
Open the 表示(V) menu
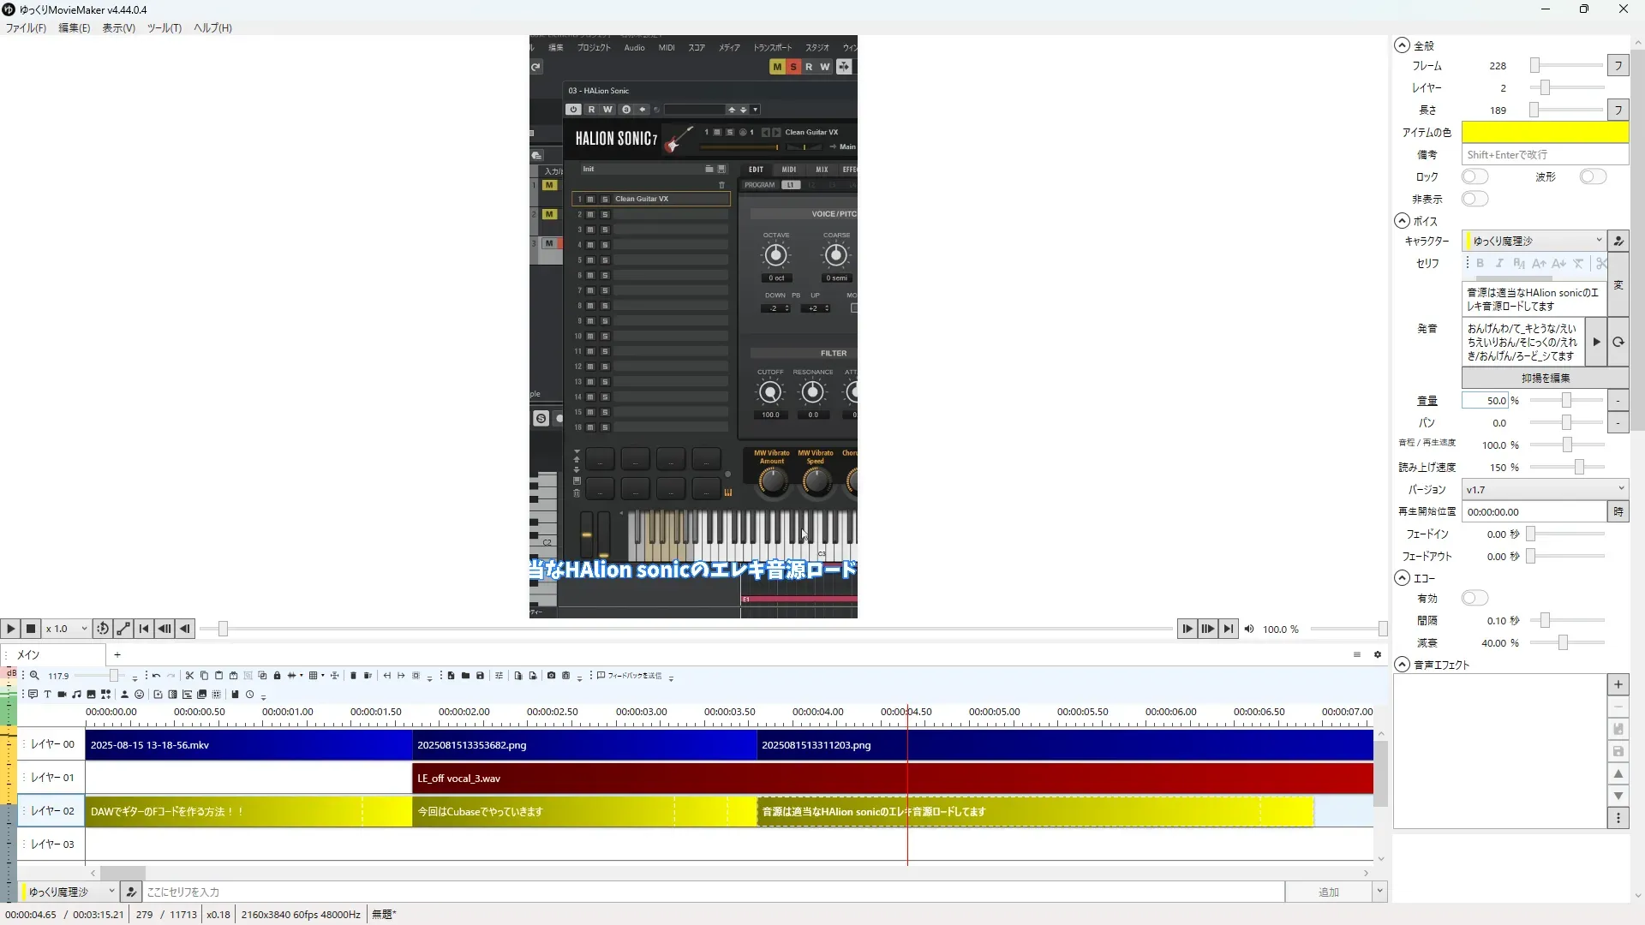point(118,28)
